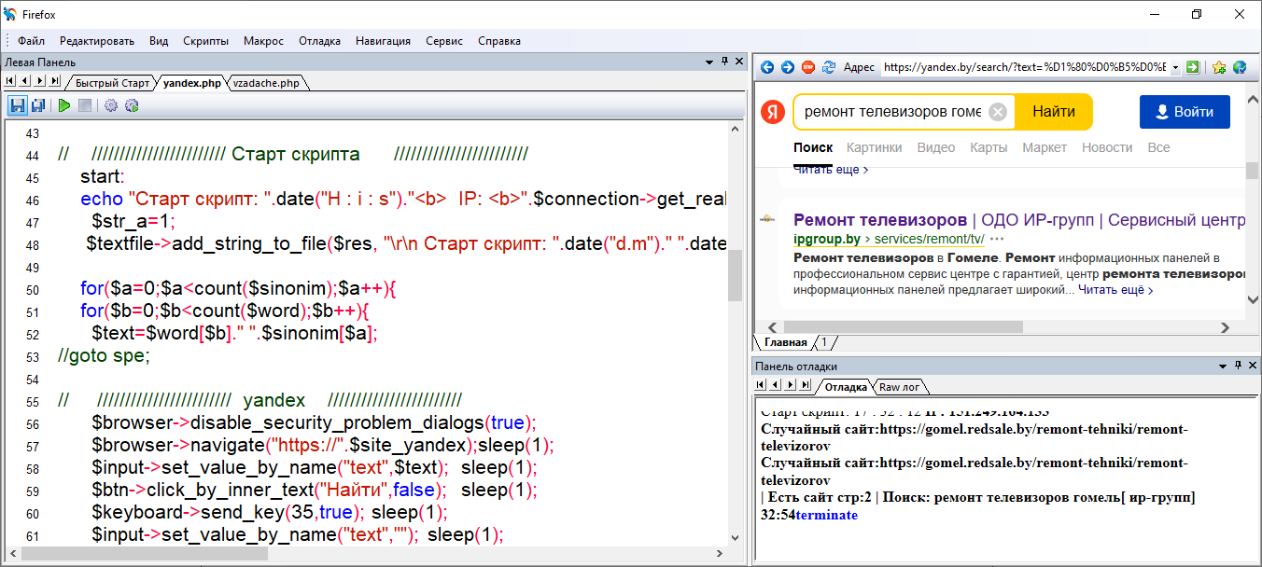Image resolution: width=1262 pixels, height=567 pixels.
Task: Click the code editor vertical scrollbar
Action: click(x=736, y=276)
